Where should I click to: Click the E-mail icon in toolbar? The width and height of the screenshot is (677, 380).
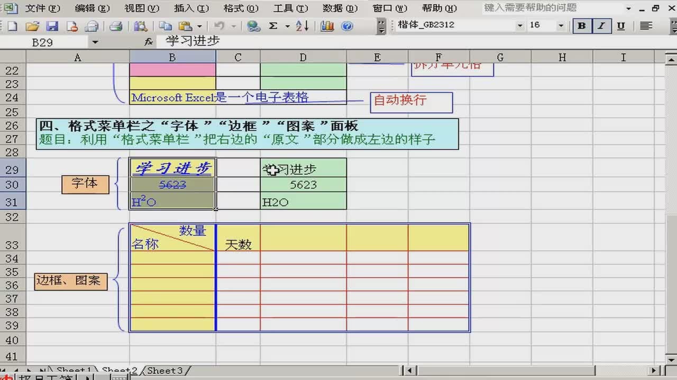(92, 26)
